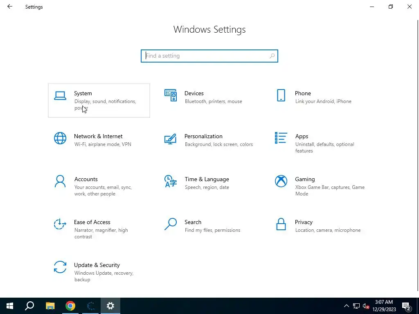Click the magnifier icon in search box
Image resolution: width=419 pixels, height=314 pixels.
[x=272, y=56]
